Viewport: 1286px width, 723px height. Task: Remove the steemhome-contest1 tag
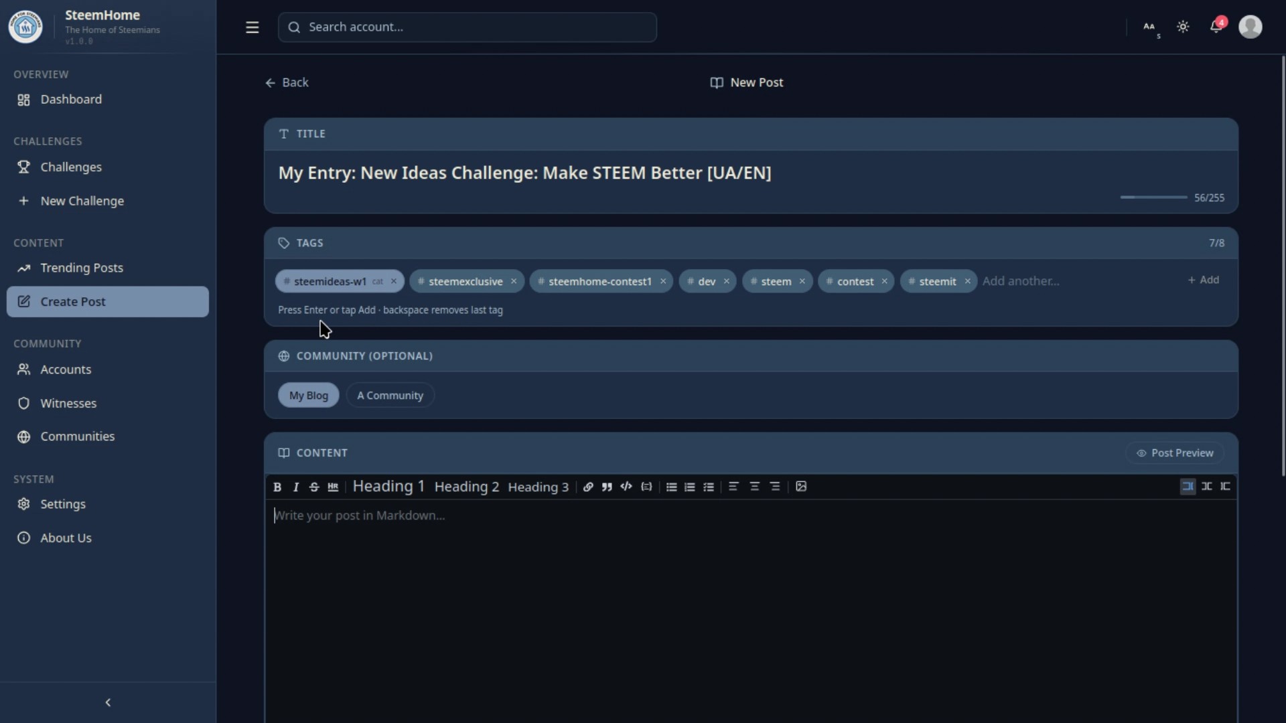pyautogui.click(x=663, y=281)
